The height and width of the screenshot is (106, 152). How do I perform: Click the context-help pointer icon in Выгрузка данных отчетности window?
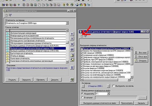point(86,36)
